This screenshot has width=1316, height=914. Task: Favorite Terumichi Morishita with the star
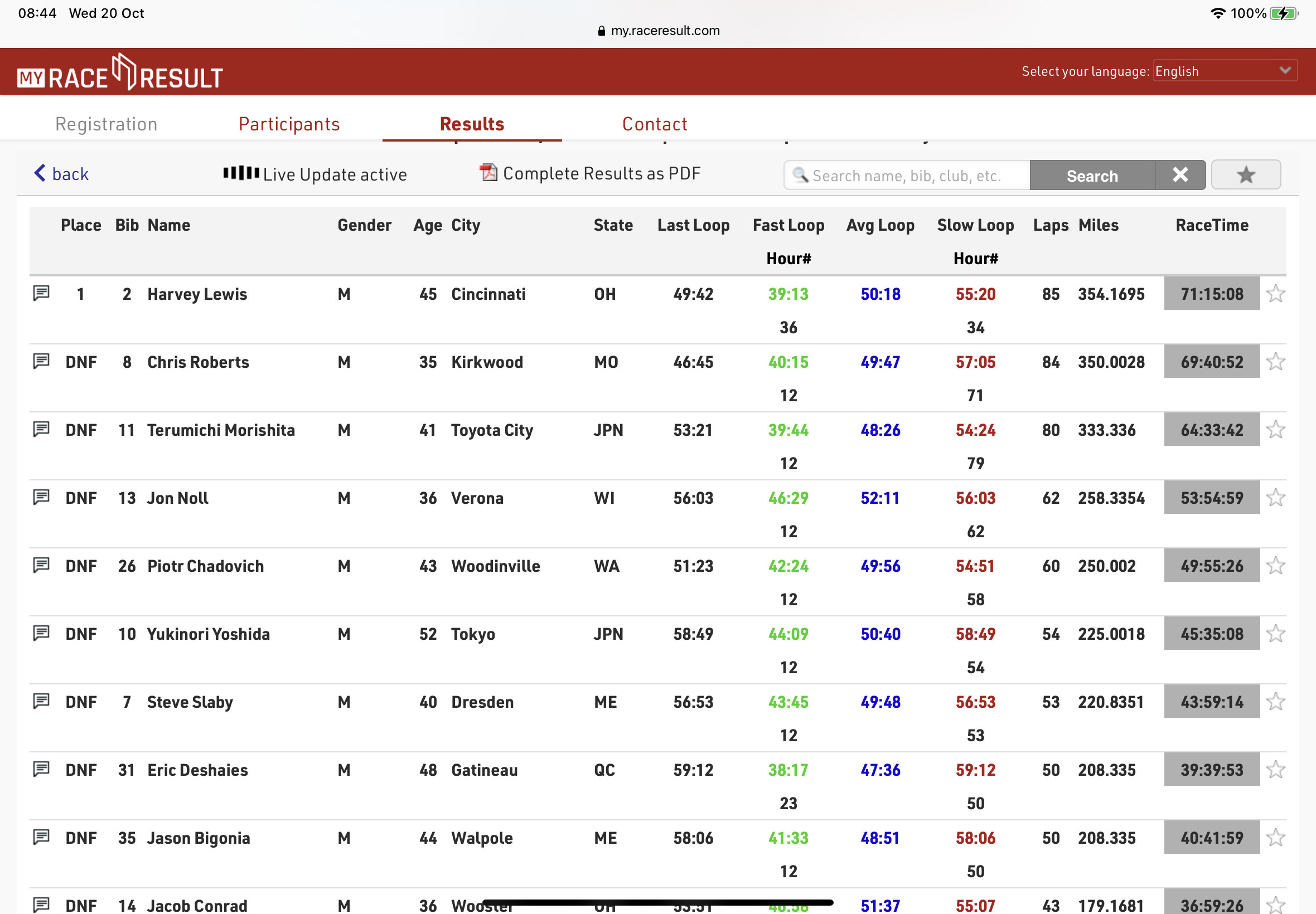(x=1275, y=430)
